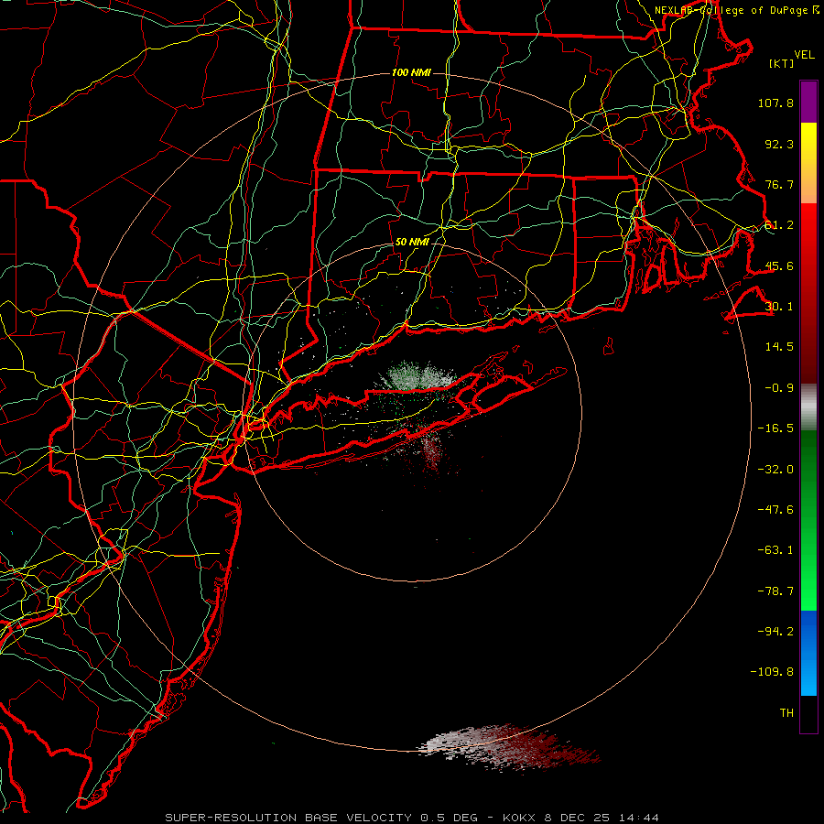Click the -0.9 velocity scale value
This screenshot has width=824, height=824.
[779, 388]
